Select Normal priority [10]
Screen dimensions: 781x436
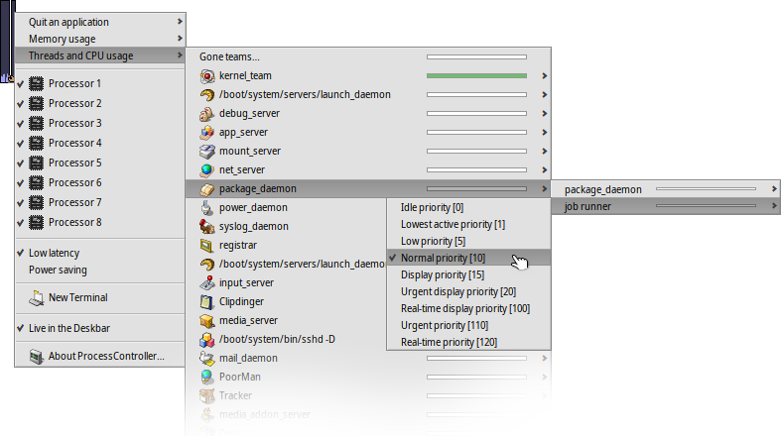pos(468,258)
